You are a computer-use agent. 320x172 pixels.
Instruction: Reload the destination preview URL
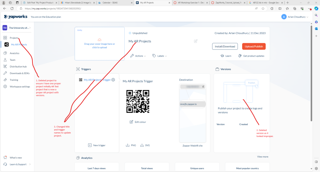click(203, 87)
